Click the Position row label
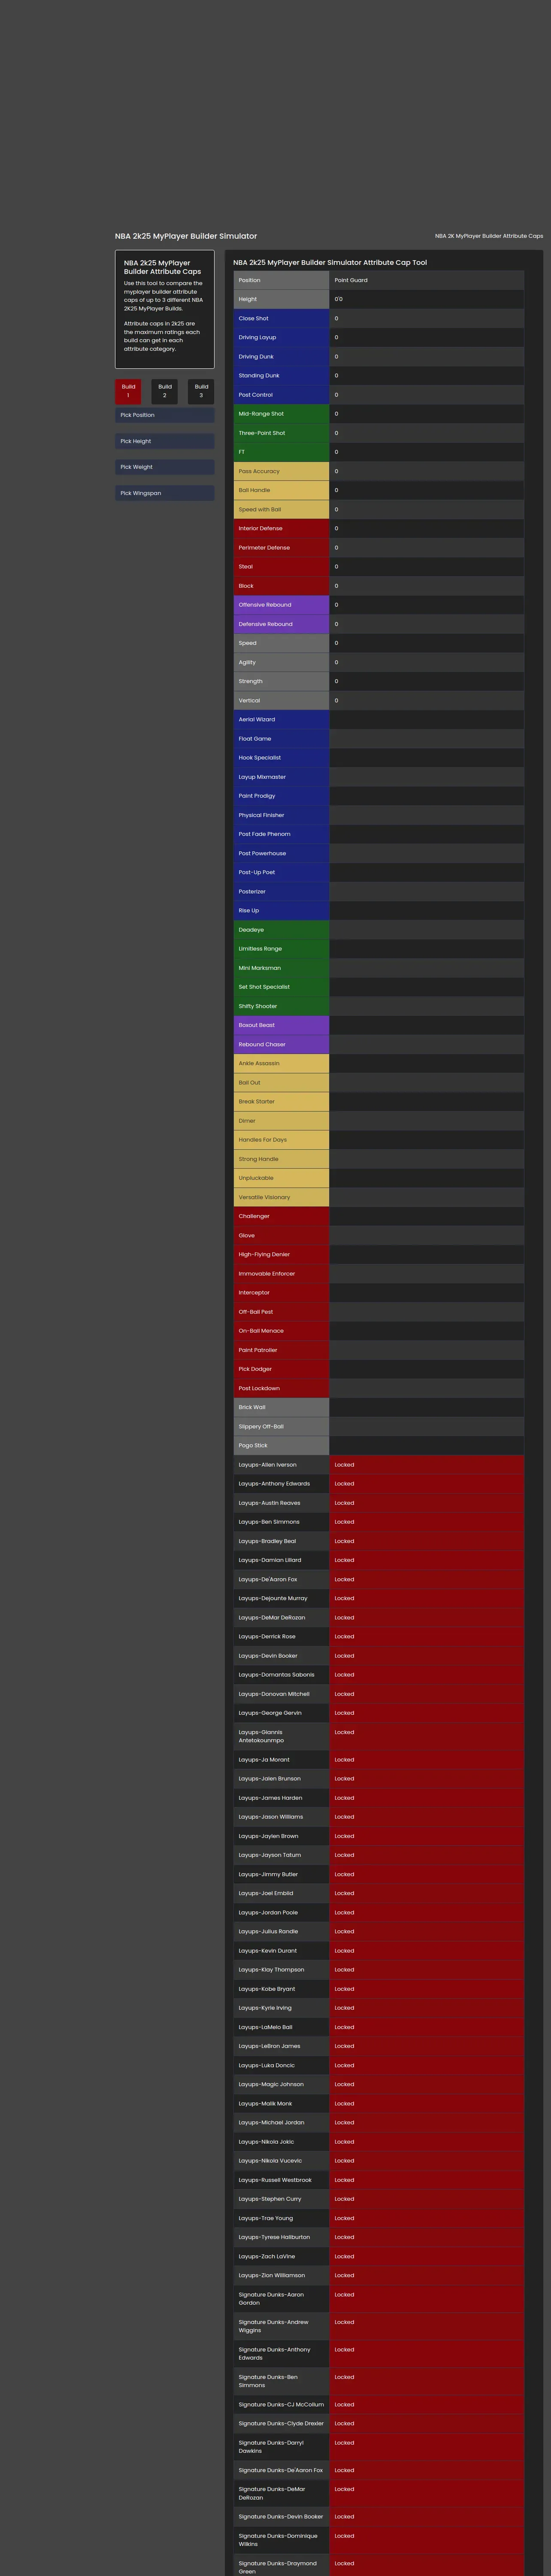 click(x=281, y=280)
